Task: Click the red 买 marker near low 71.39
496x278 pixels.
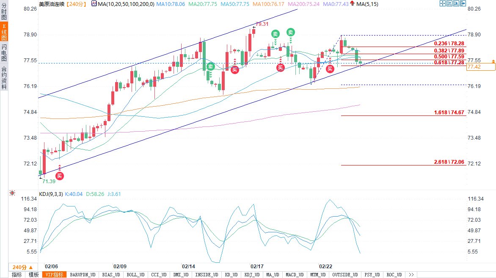Action: click(60, 176)
